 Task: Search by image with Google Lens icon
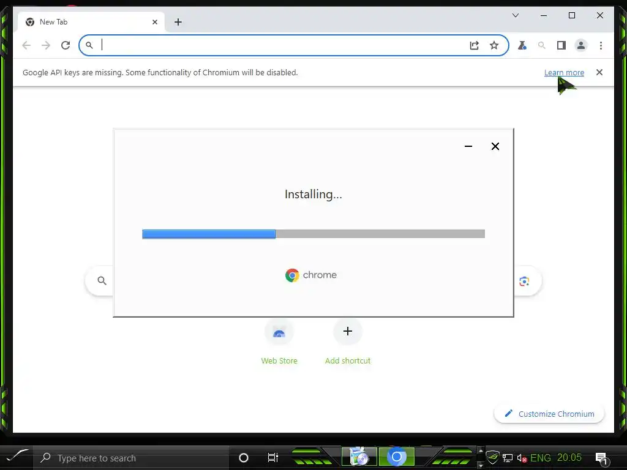point(524,281)
